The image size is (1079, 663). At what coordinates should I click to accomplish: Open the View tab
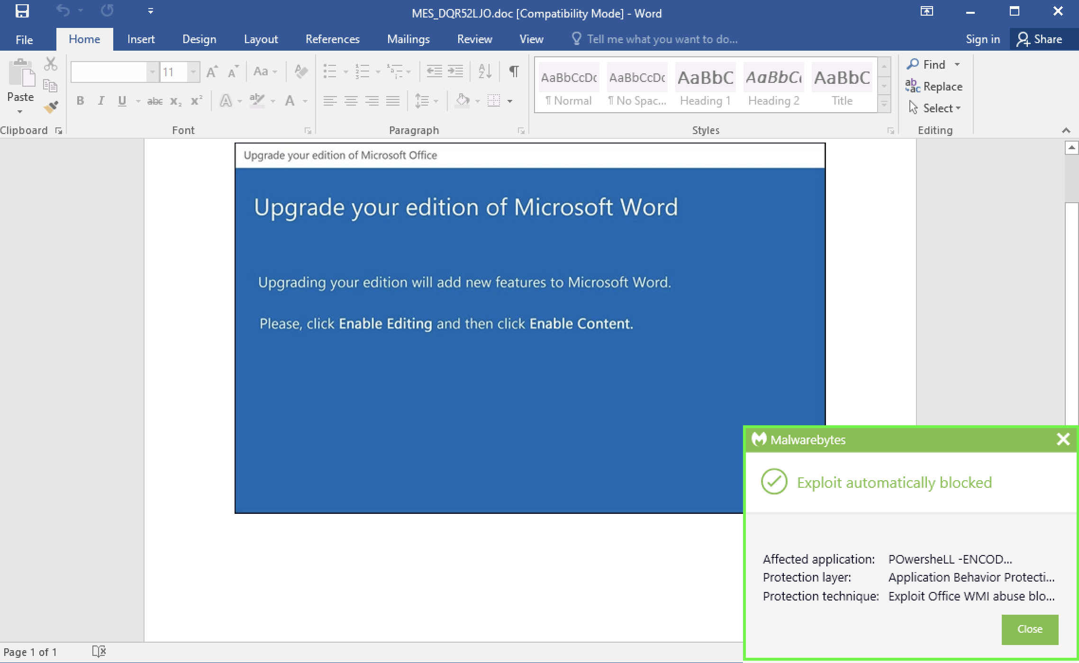tap(531, 39)
